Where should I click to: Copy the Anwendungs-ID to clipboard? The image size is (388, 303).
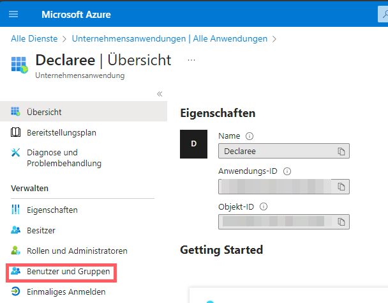point(341,187)
